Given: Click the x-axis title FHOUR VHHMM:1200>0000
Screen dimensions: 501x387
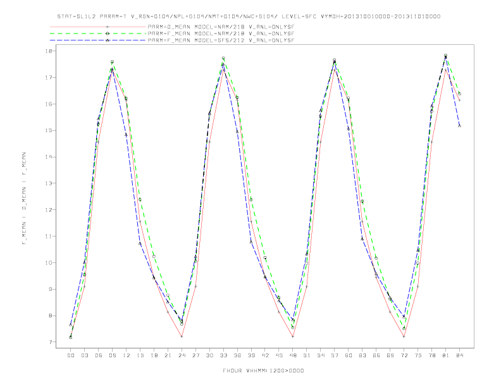Looking at the screenshot, I should (x=263, y=371).
